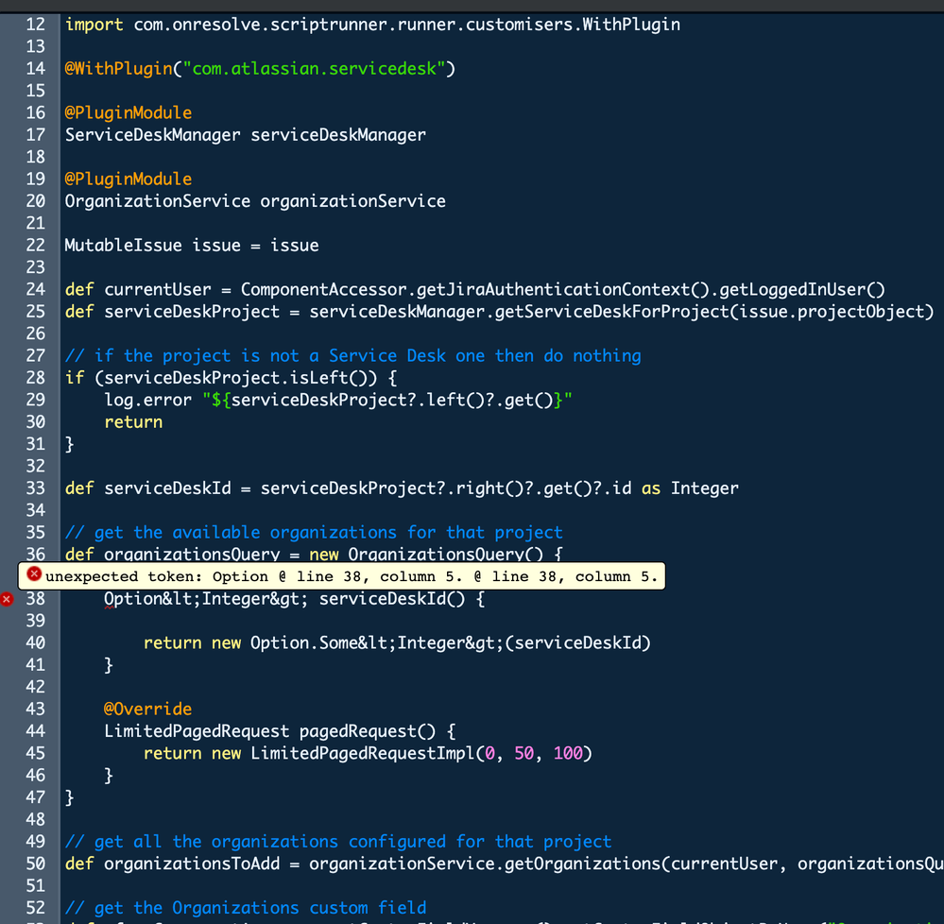The height and width of the screenshot is (924, 944).
Task: Click the import keyword on line 12
Action: [94, 25]
